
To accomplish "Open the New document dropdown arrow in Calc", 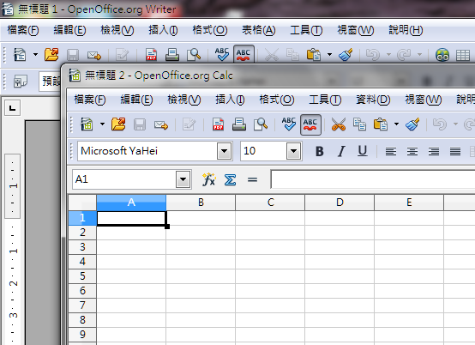I will point(102,124).
